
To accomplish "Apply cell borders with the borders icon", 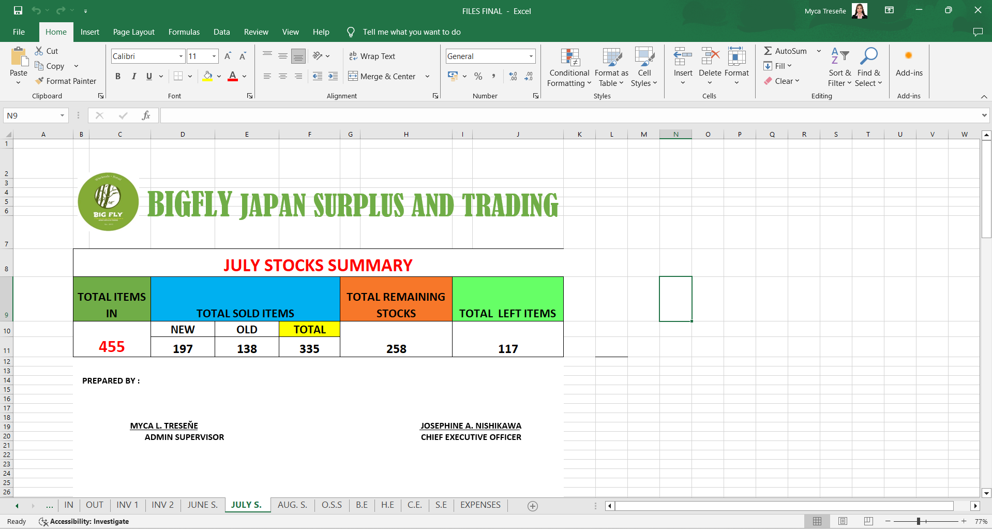I will click(x=178, y=76).
